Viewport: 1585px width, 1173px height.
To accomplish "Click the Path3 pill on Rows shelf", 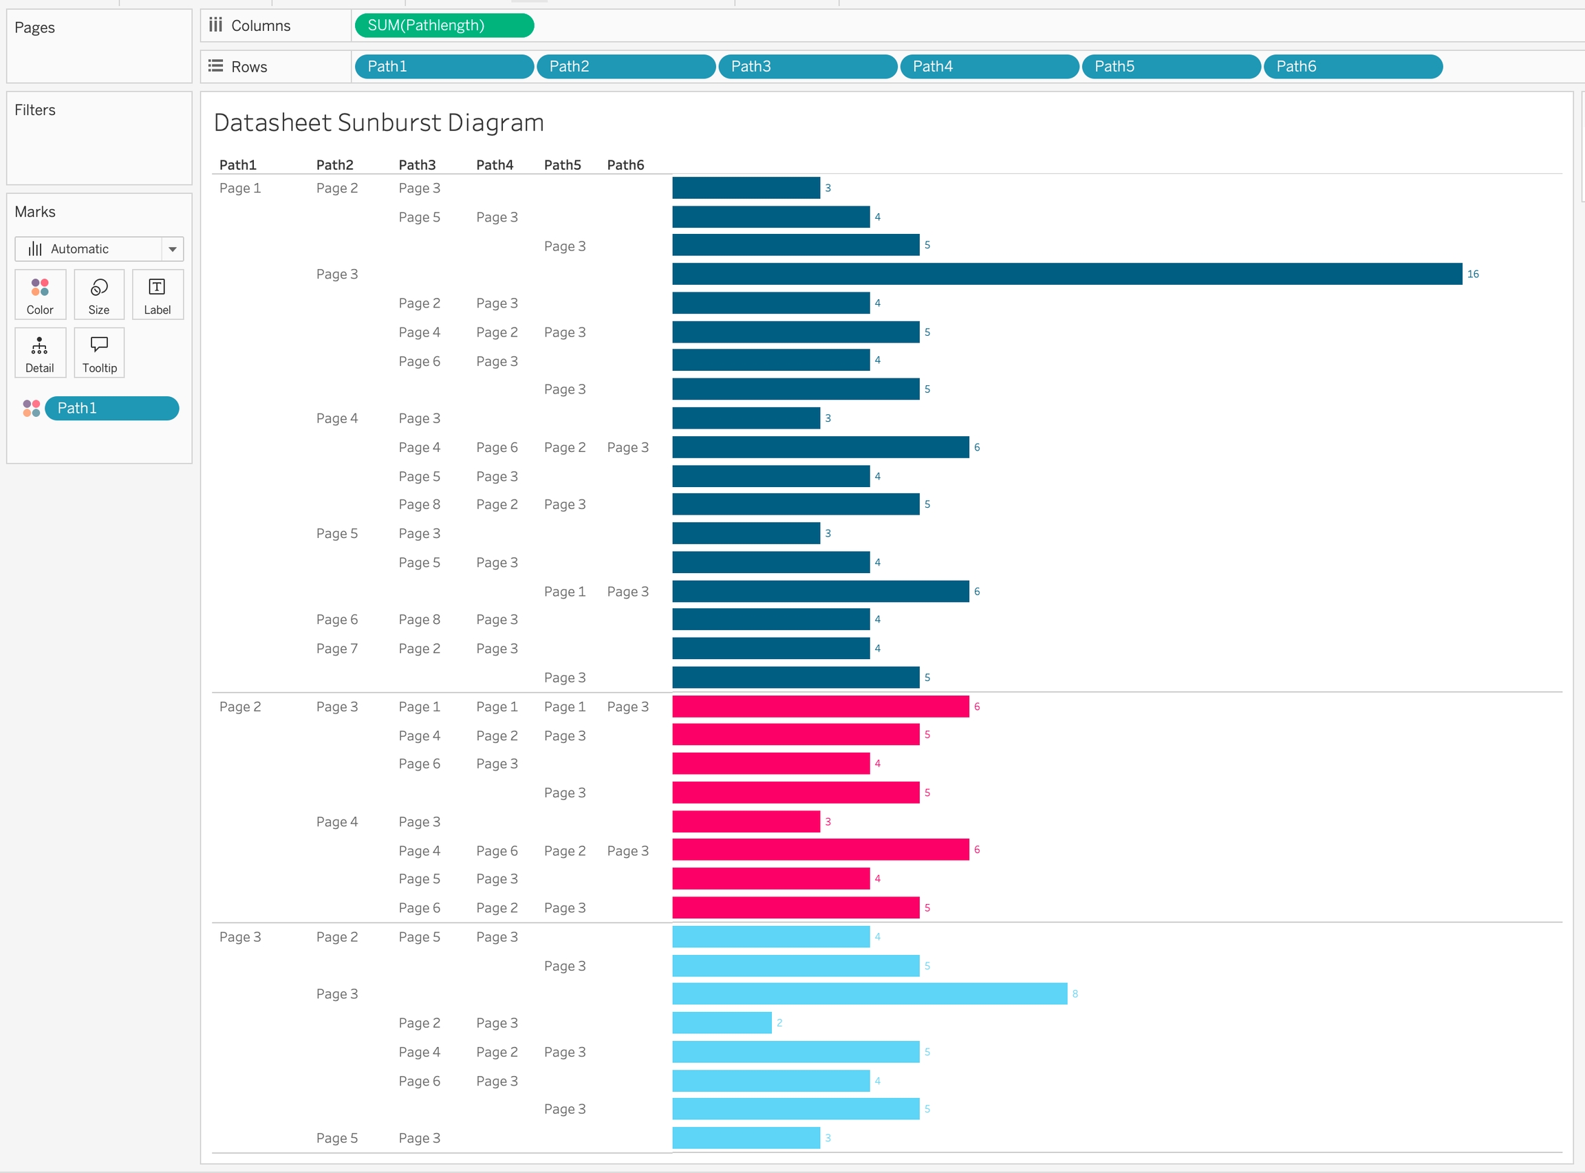I will pos(807,66).
